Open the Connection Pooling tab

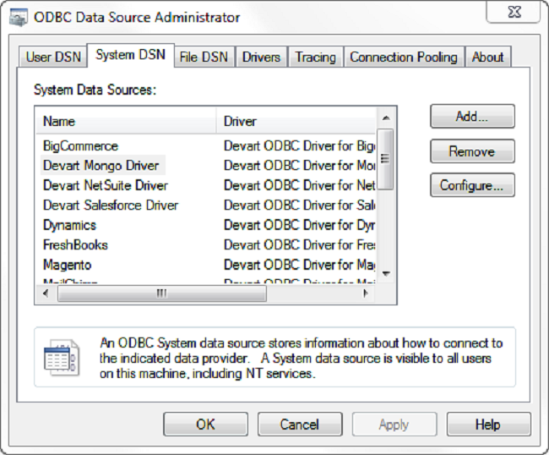404,57
